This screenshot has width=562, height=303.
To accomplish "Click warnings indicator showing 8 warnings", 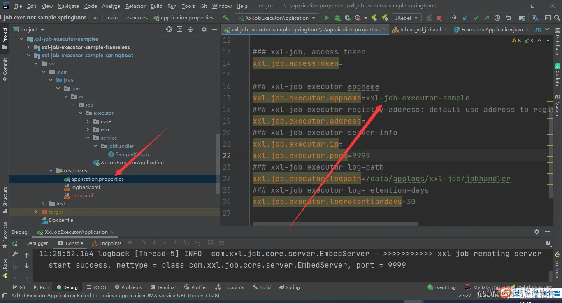I will pyautogui.click(x=516, y=40).
